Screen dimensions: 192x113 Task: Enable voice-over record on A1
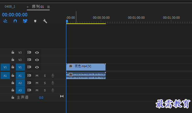pos(53,76)
